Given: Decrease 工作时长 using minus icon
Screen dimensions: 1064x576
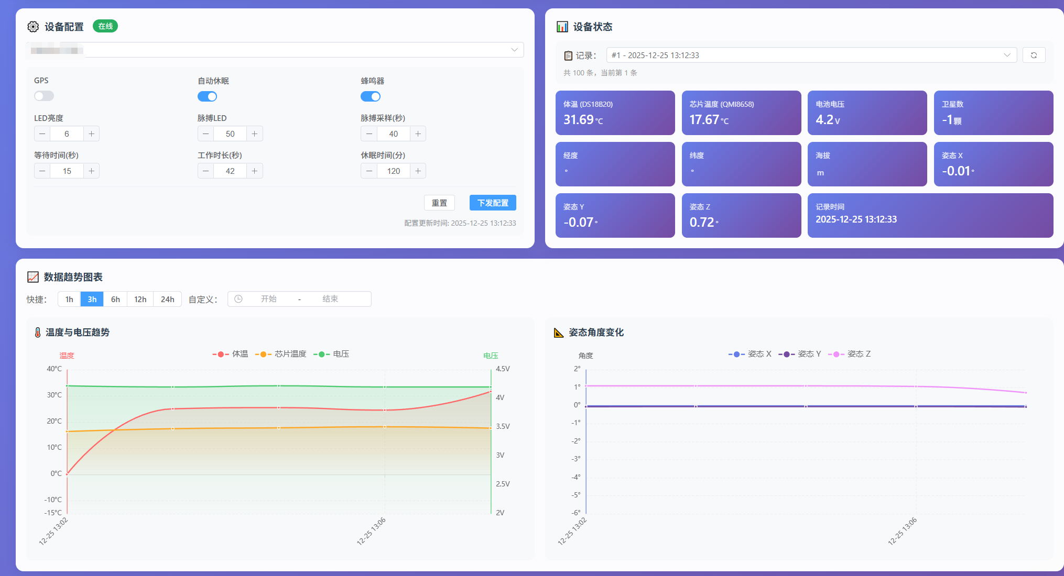Looking at the screenshot, I should tap(205, 171).
